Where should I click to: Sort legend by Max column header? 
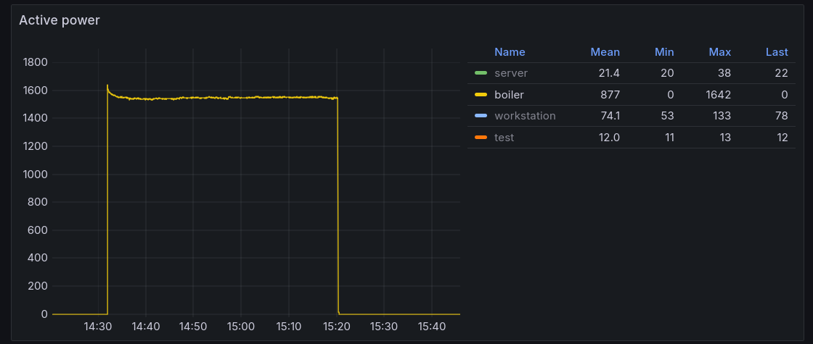(719, 52)
